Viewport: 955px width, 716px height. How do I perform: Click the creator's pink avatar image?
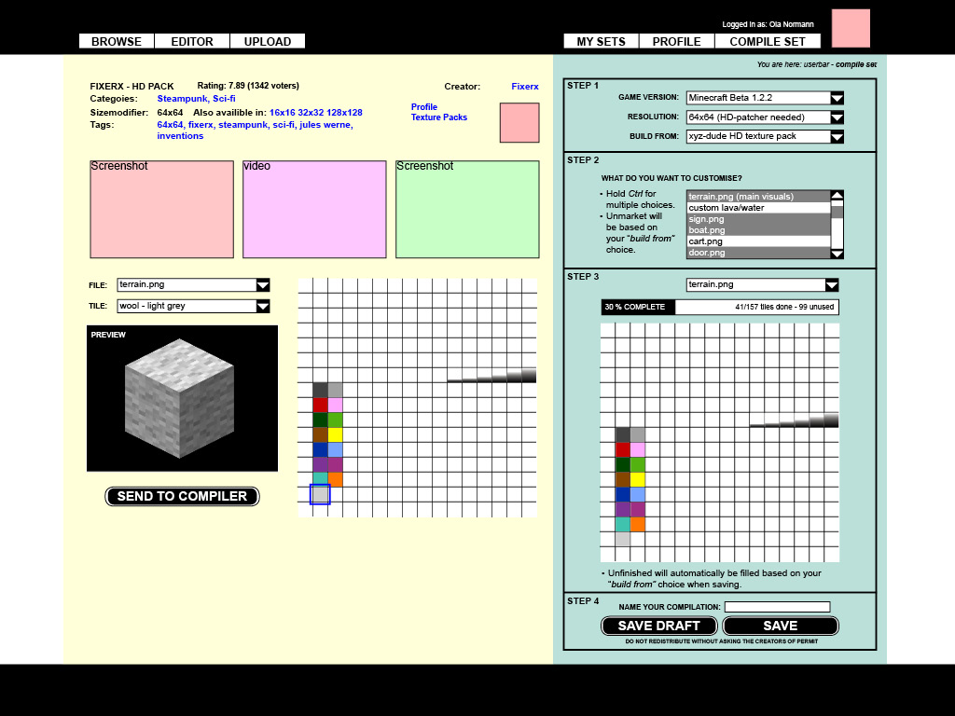click(519, 122)
